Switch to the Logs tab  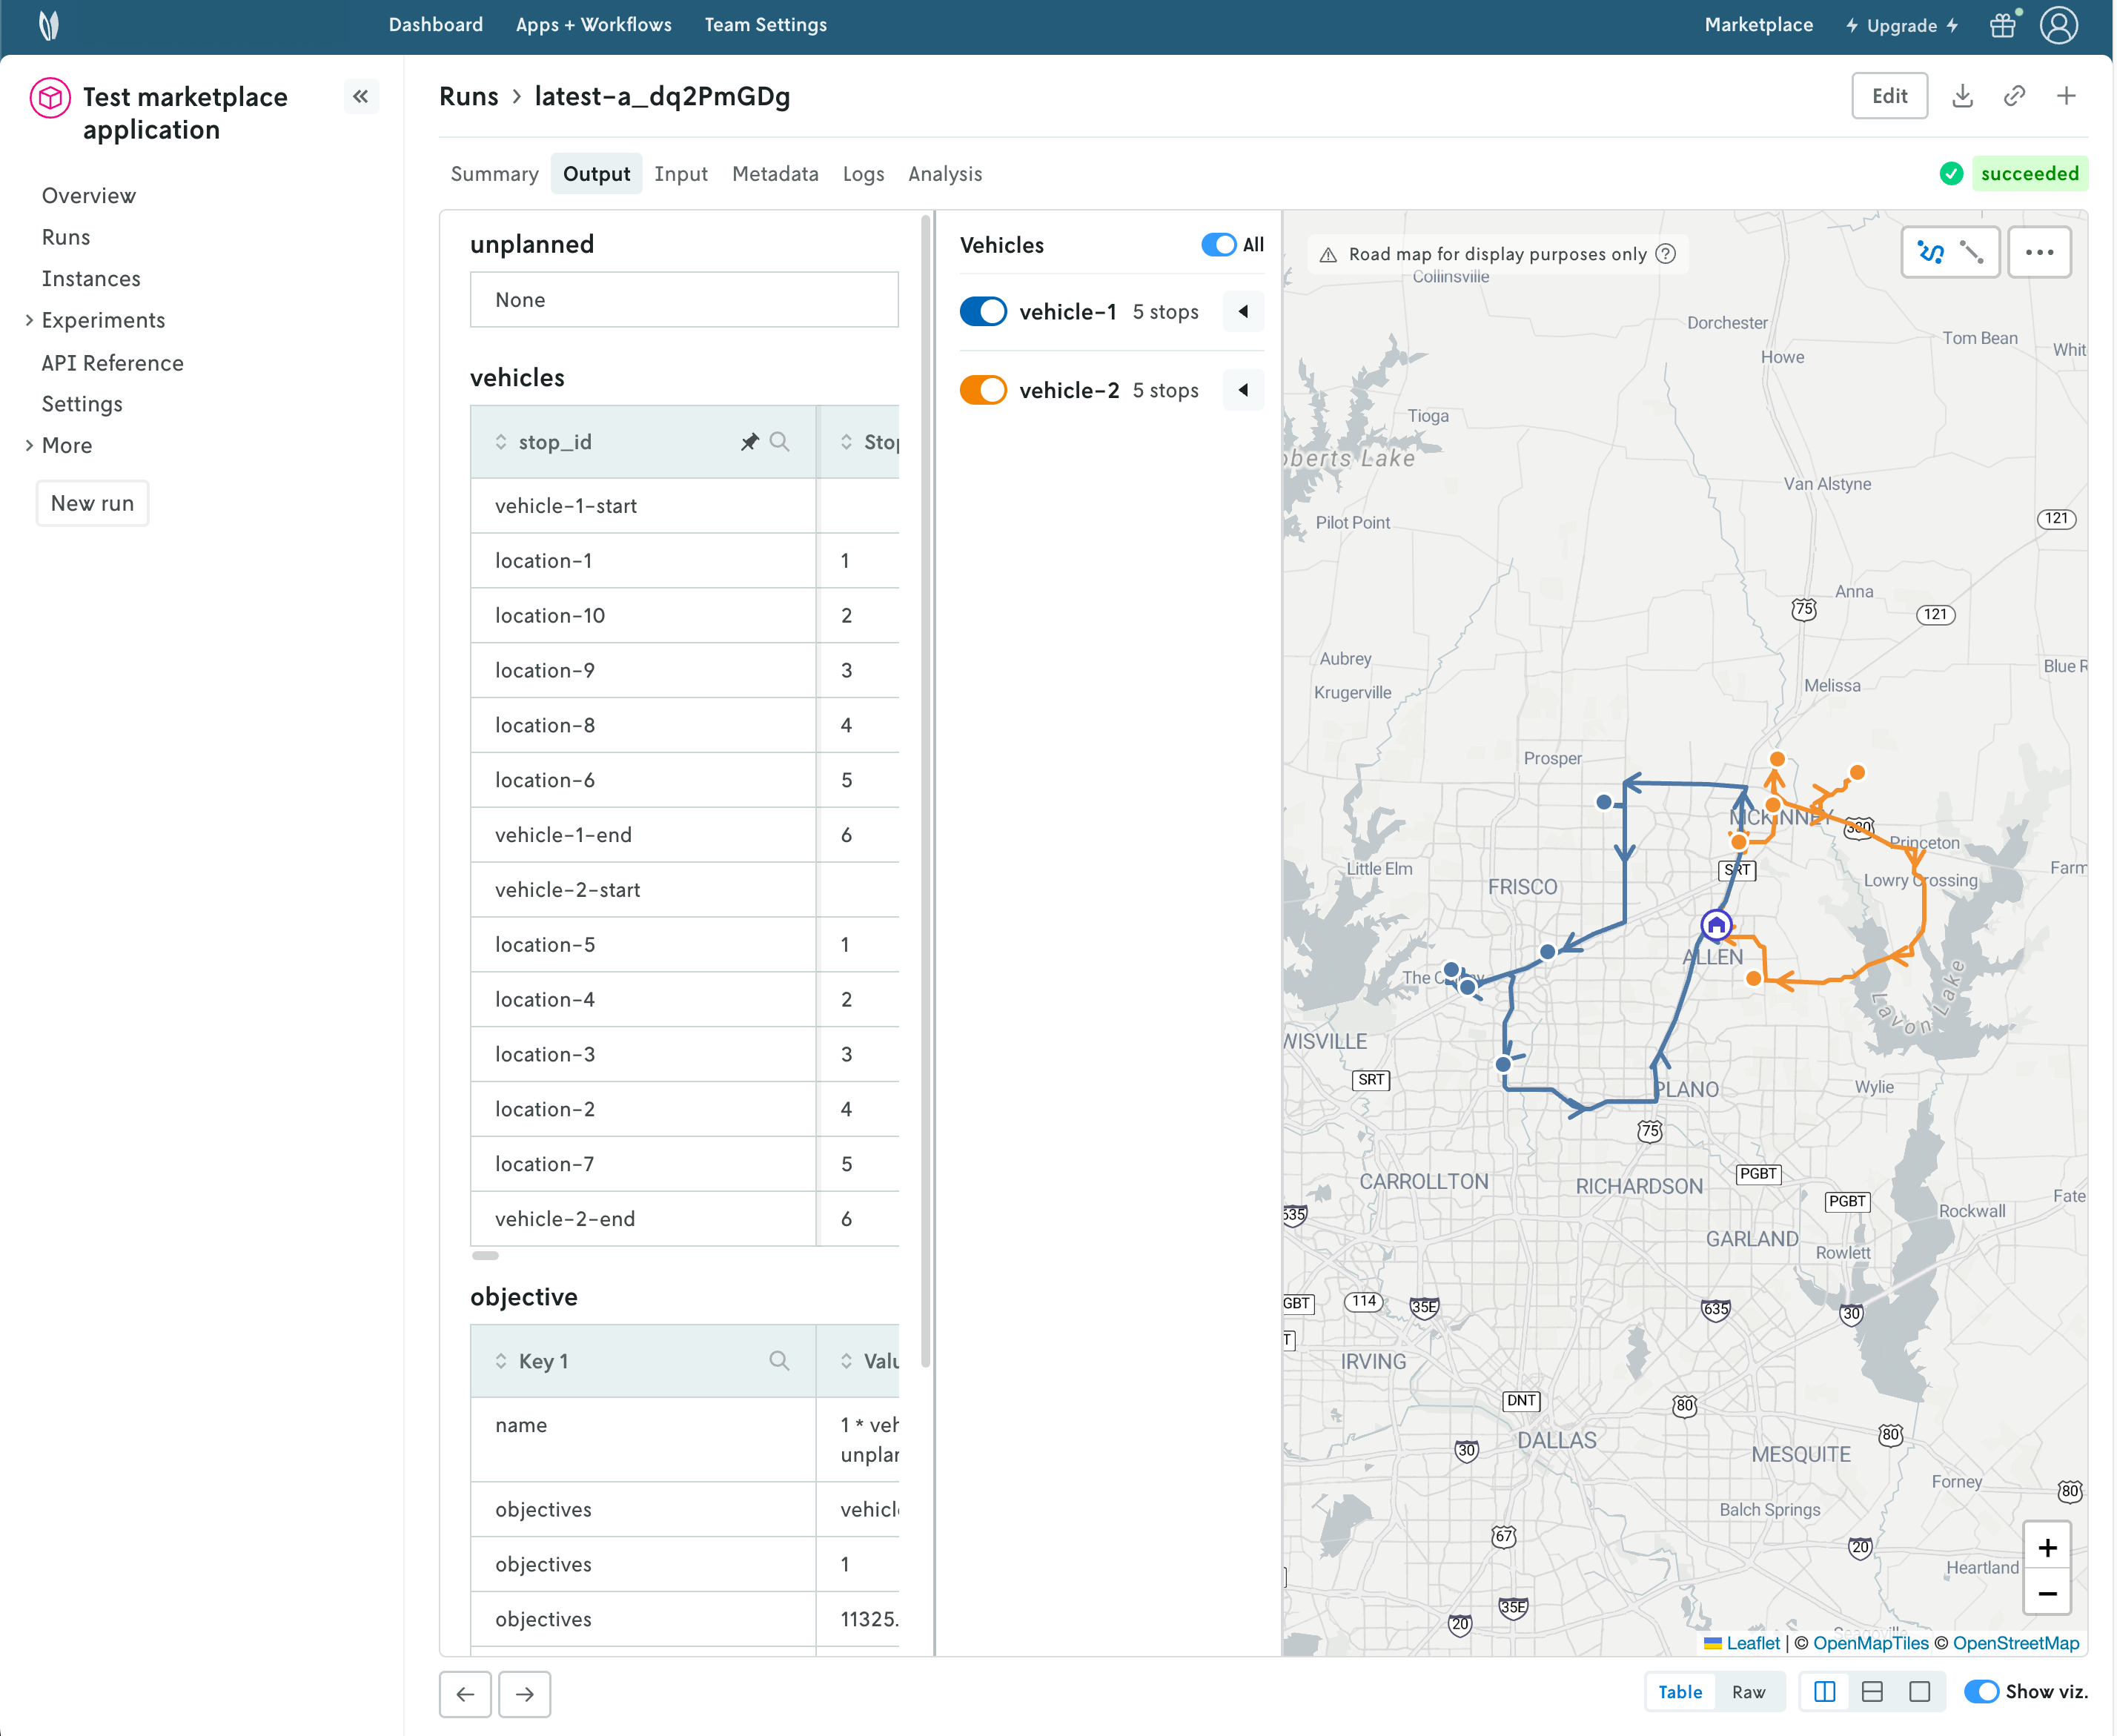(x=863, y=174)
